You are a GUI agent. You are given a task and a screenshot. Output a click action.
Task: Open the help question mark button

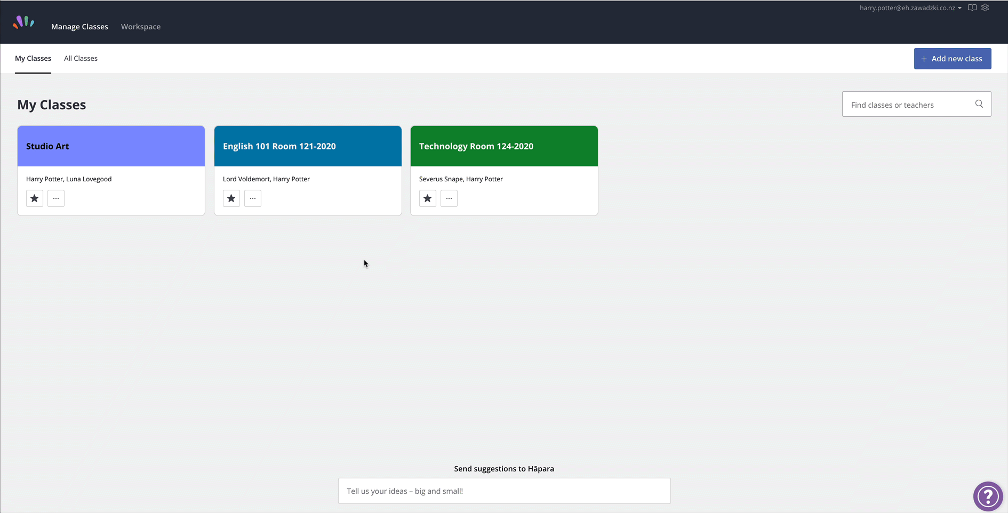[988, 496]
